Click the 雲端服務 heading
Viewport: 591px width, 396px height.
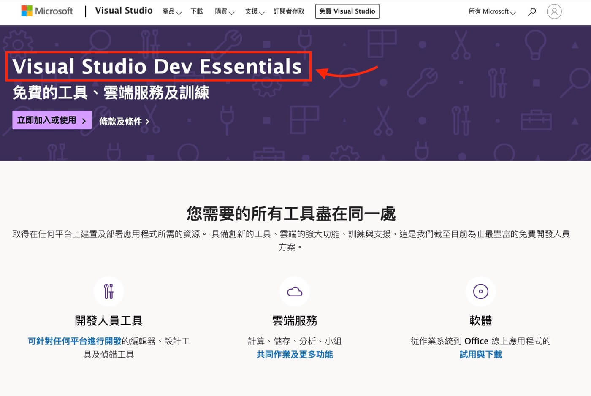(295, 321)
